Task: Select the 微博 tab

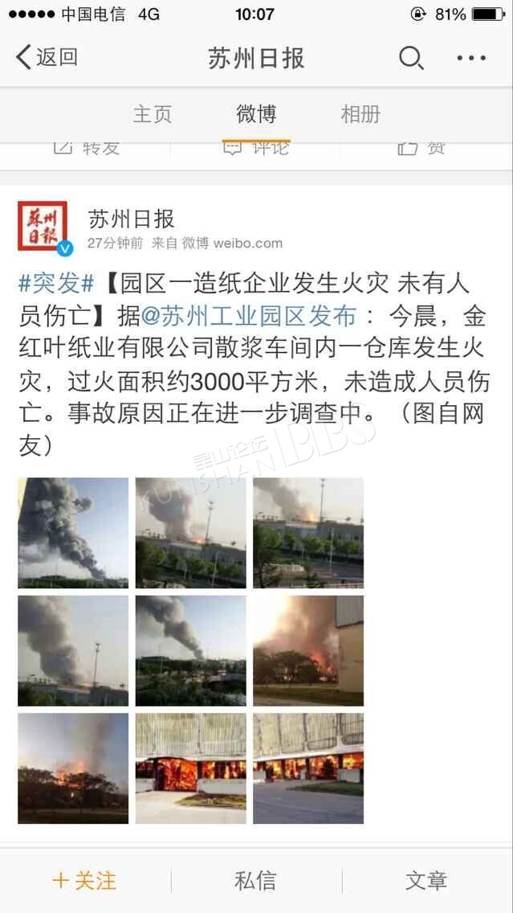Action: click(x=256, y=113)
